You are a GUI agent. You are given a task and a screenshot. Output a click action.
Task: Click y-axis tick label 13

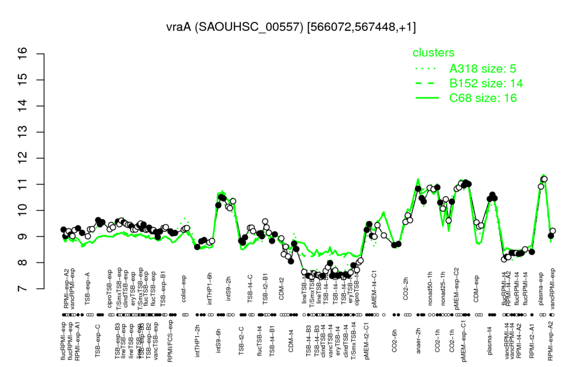(x=22, y=132)
